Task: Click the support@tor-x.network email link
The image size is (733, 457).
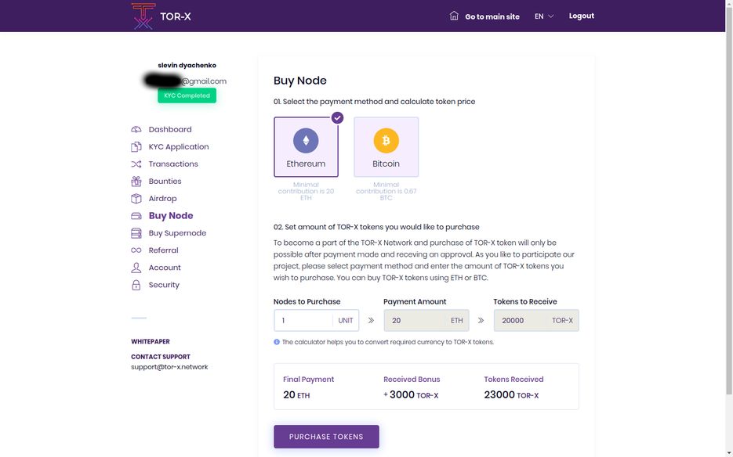Action: coord(169,367)
